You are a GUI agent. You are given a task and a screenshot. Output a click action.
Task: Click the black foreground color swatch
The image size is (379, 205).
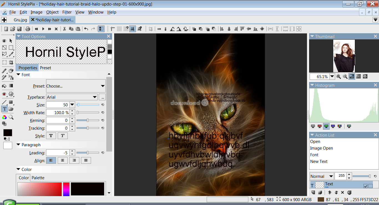(8, 133)
